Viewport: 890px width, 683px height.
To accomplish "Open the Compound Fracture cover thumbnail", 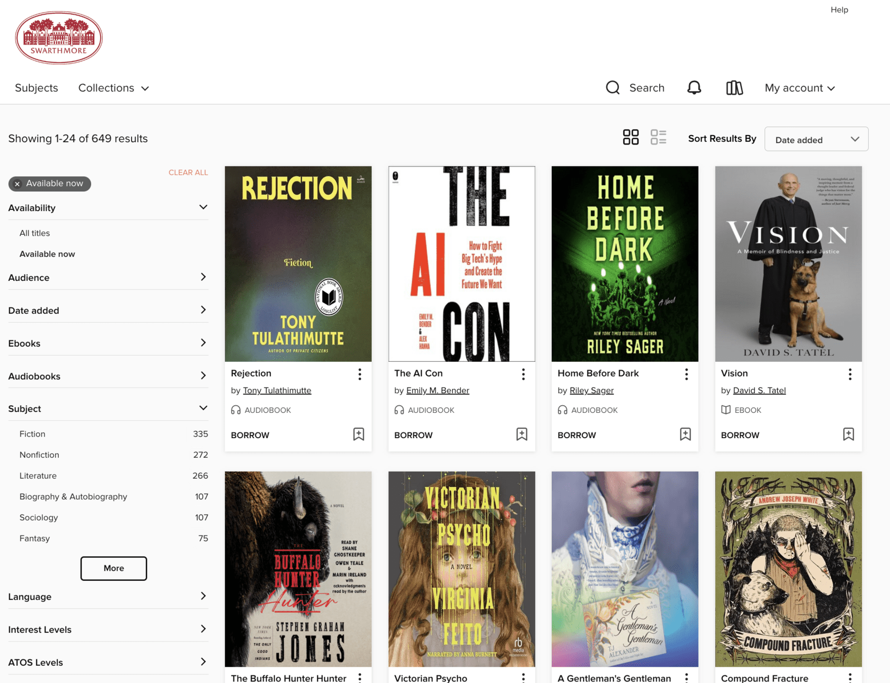I will pyautogui.click(x=788, y=569).
